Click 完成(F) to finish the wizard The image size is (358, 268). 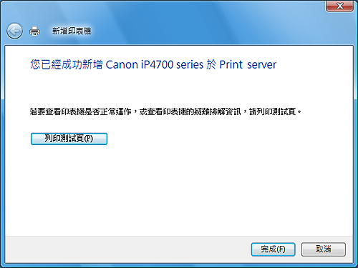pyautogui.click(x=273, y=249)
